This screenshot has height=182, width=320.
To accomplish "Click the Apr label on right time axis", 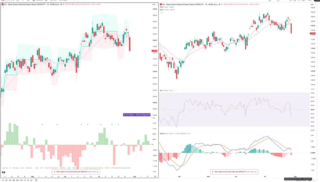I will [179, 177].
